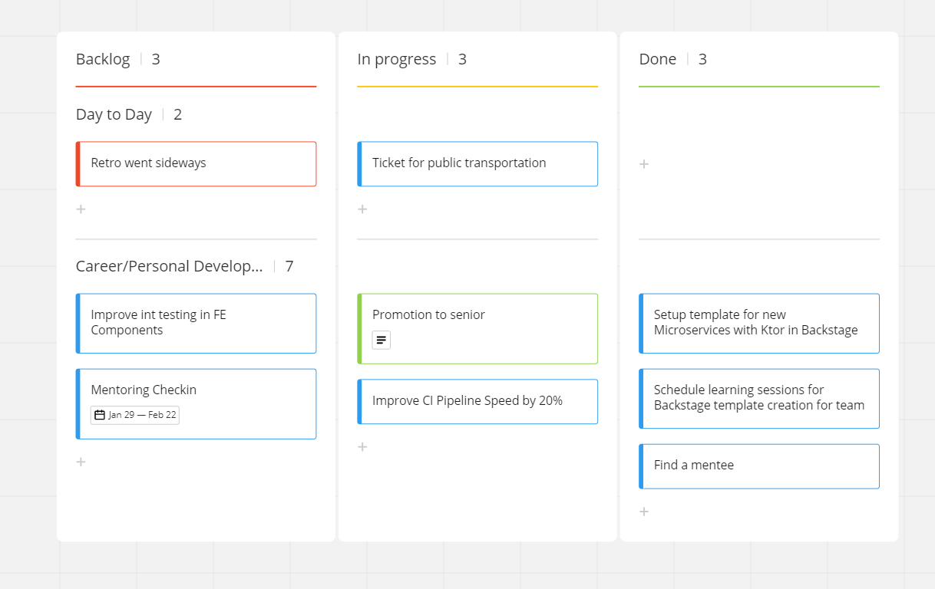Image resolution: width=935 pixels, height=589 pixels.
Task: Add a card to Career/Personal Development group
Action: [81, 462]
